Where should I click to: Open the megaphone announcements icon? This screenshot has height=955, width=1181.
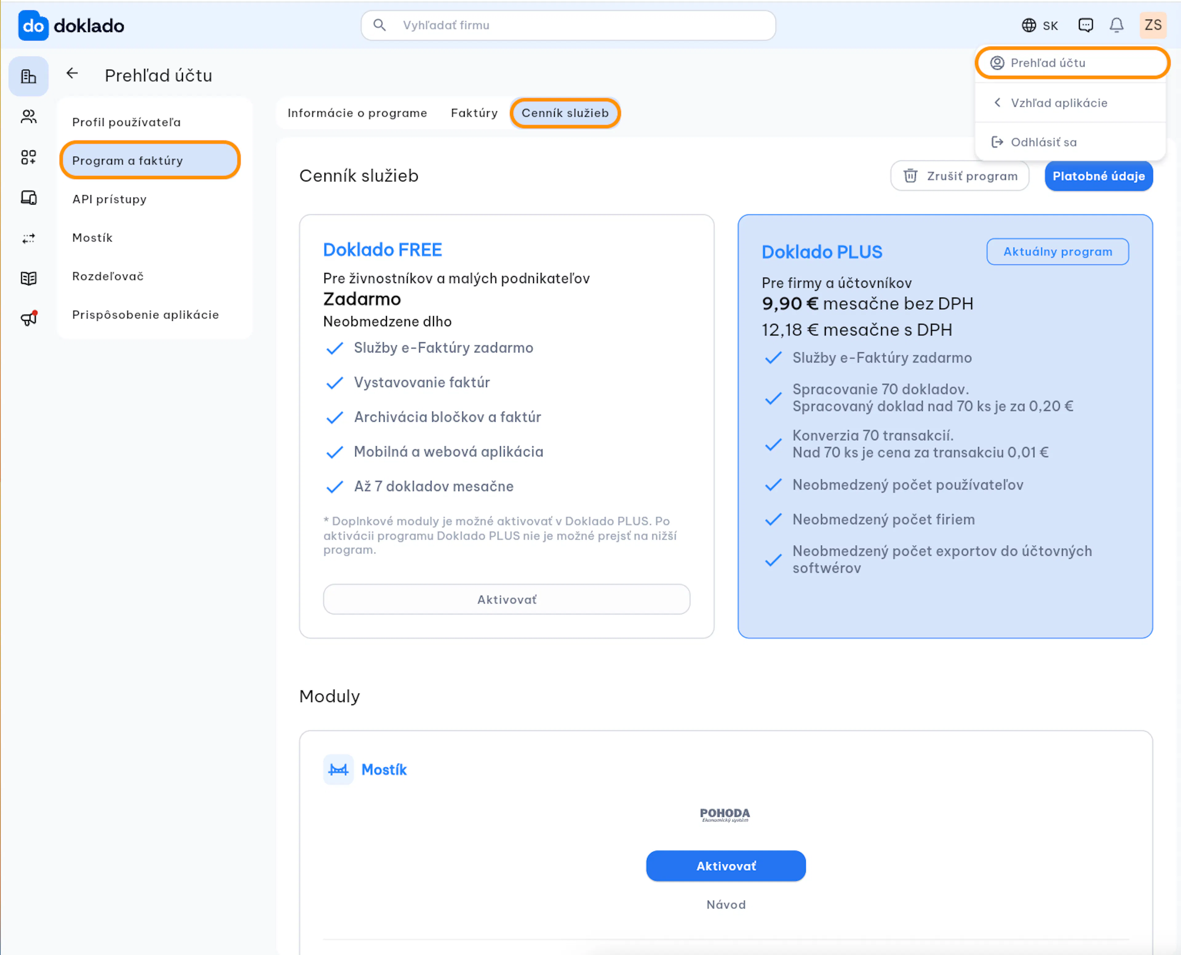click(29, 318)
